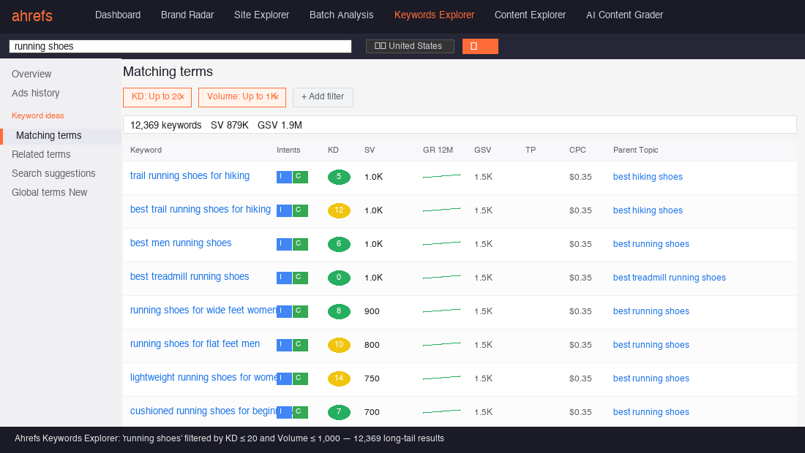Click Informational badge in best men running shoes row
Image resolution: width=805 pixels, height=453 pixels.
284,245
